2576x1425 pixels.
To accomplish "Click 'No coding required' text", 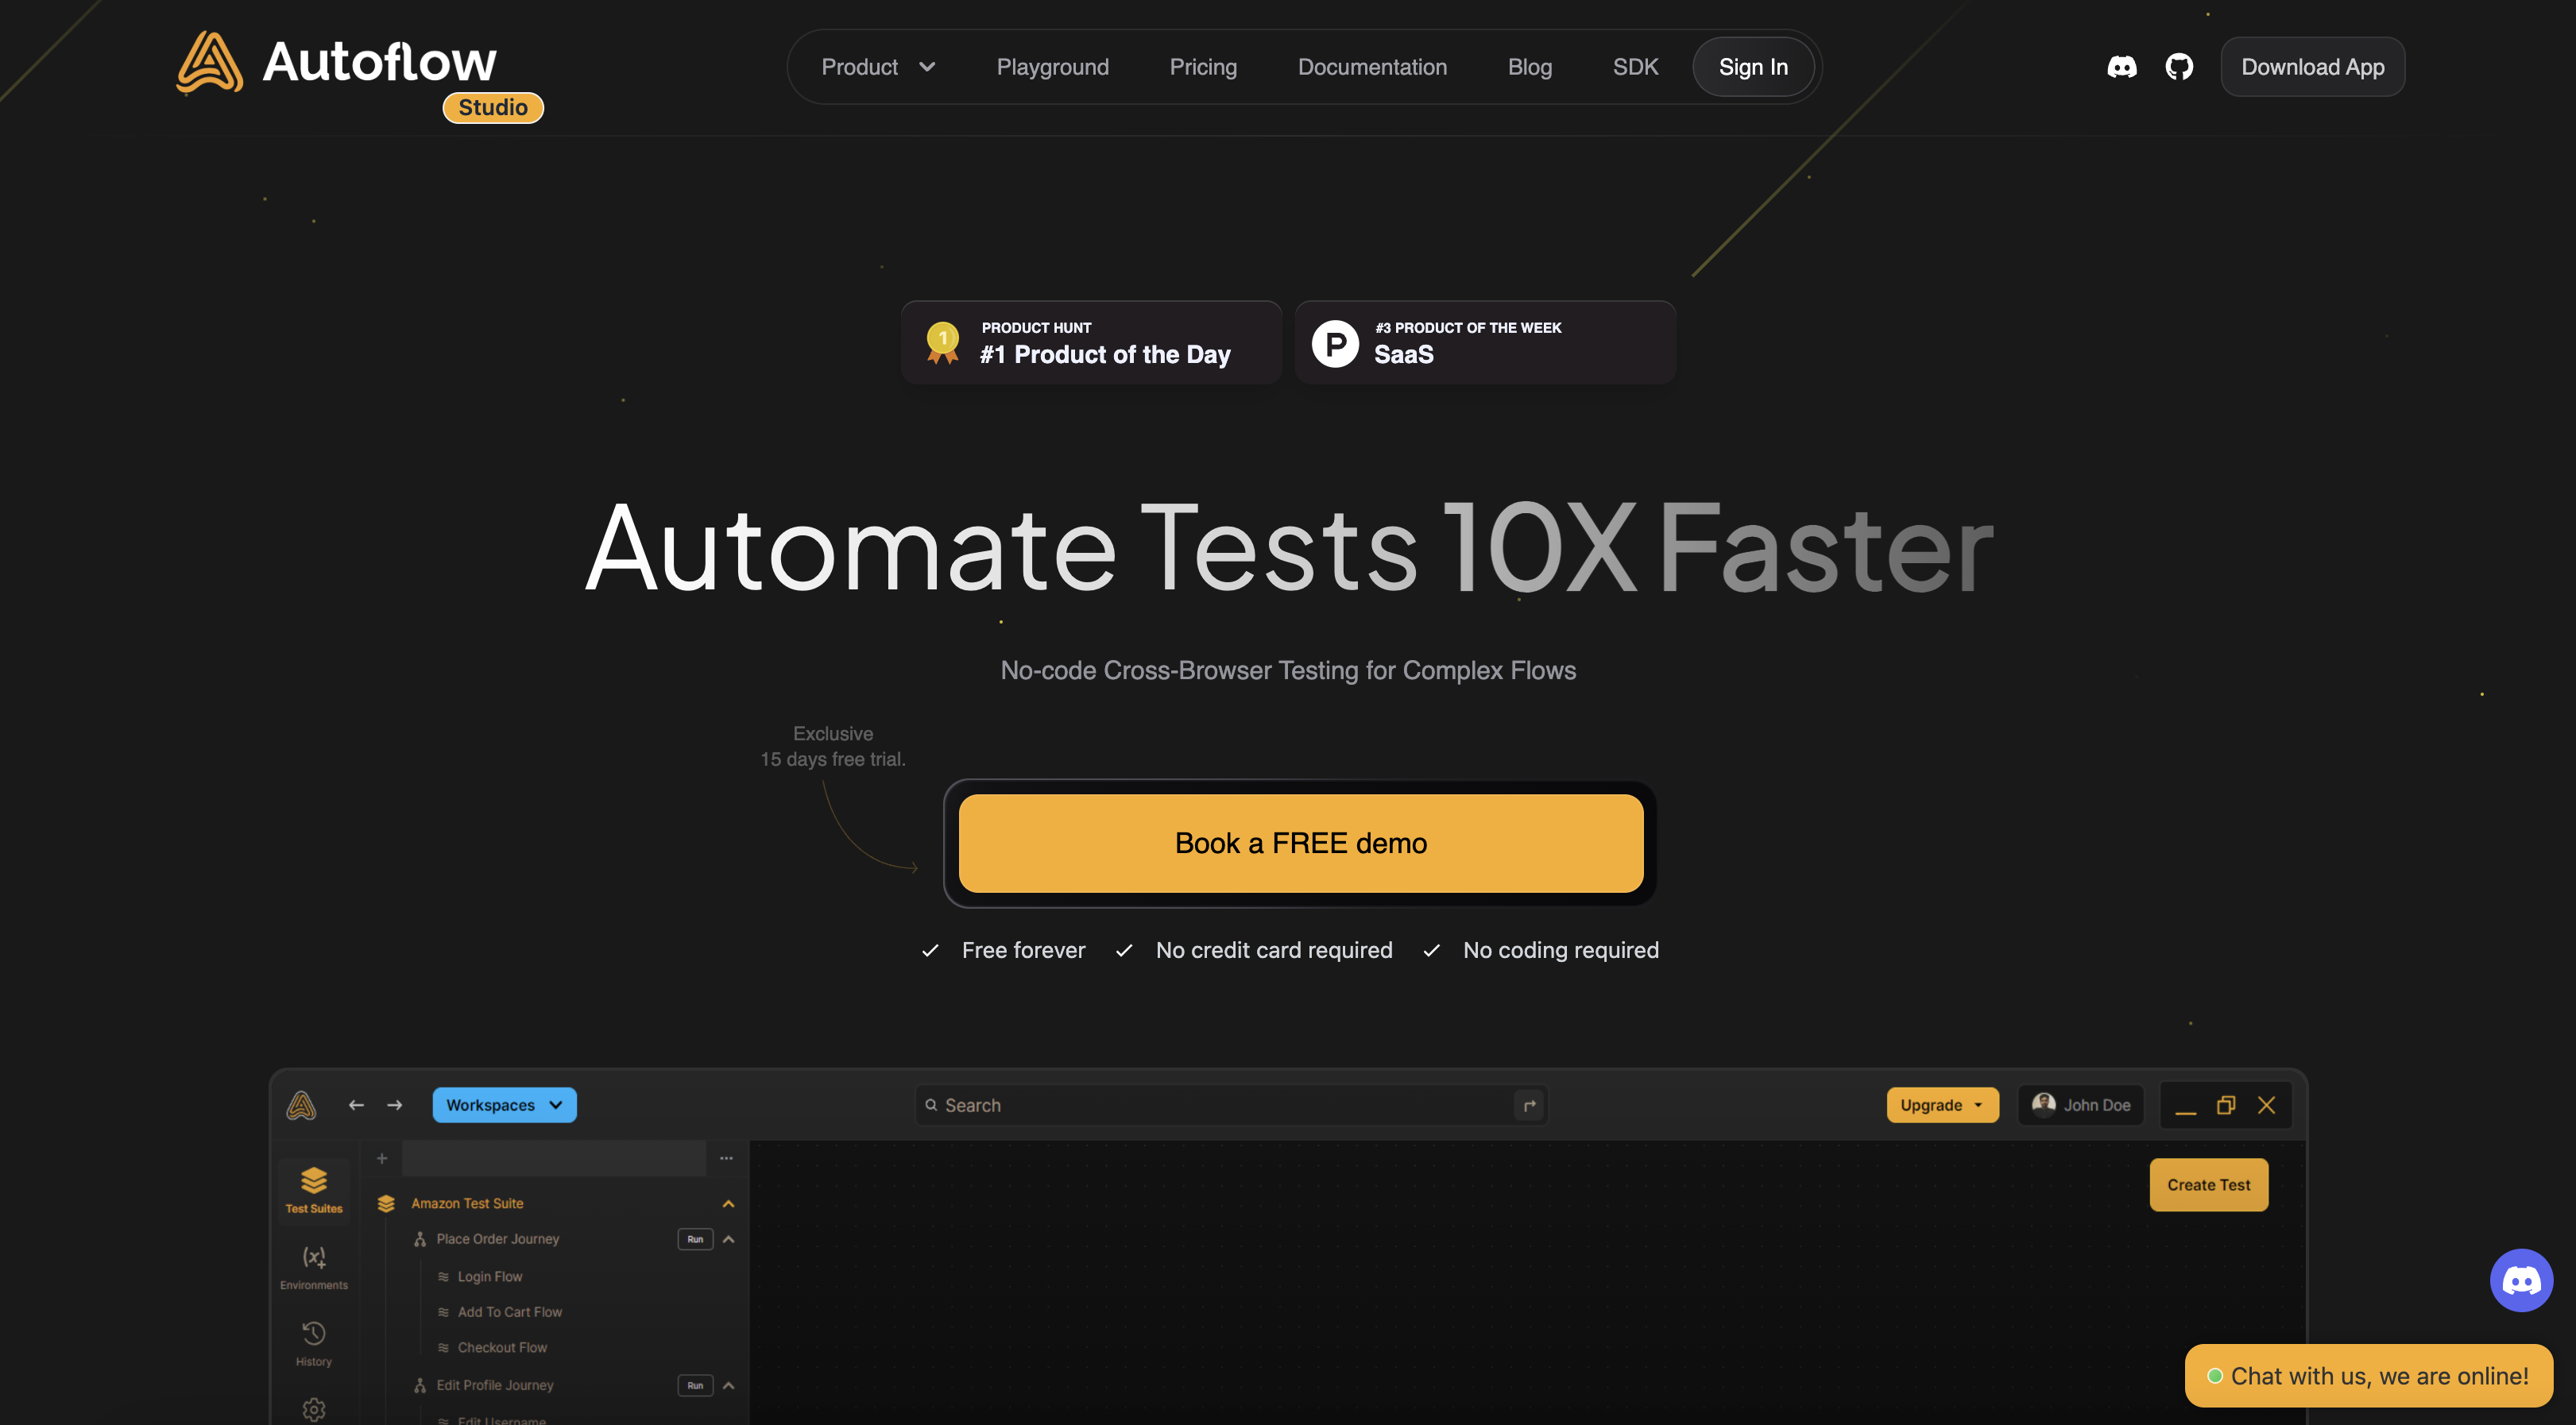I will pyautogui.click(x=1560, y=950).
